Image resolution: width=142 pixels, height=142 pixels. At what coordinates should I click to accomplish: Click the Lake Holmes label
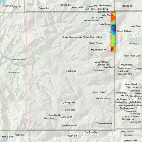coord(91,9)
